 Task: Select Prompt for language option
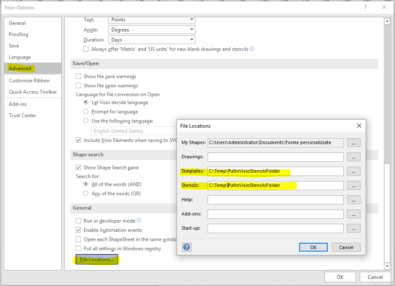pyautogui.click(x=86, y=111)
